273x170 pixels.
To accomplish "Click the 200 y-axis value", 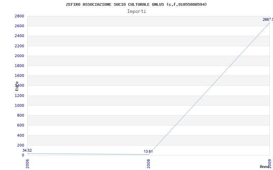I will 20,145.
